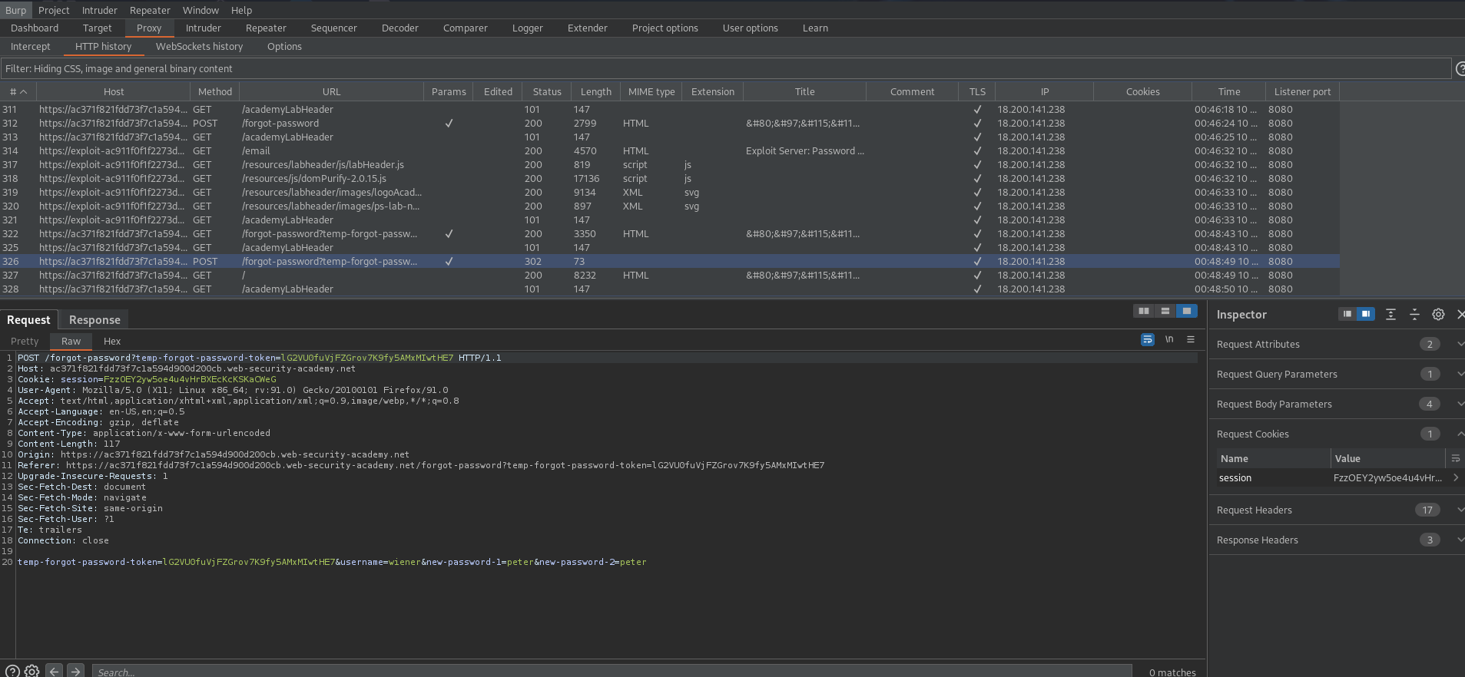
Task: Open the Burp menu
Action: pos(15,10)
